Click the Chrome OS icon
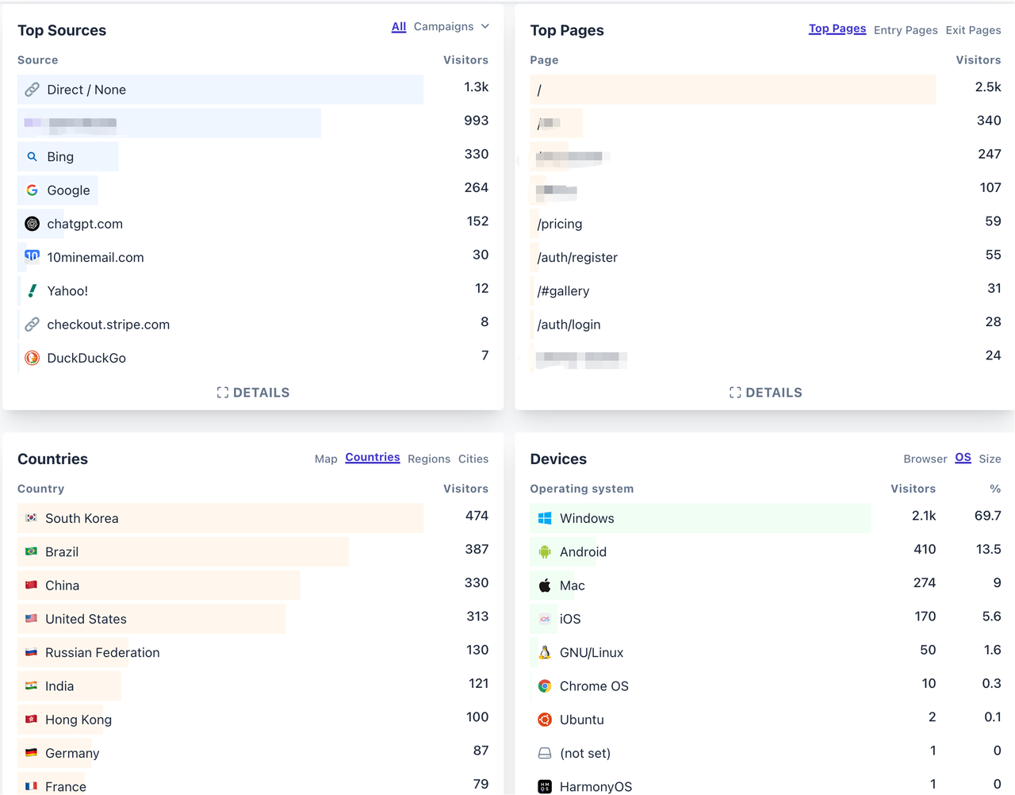Image resolution: width=1015 pixels, height=795 pixels. 545,686
